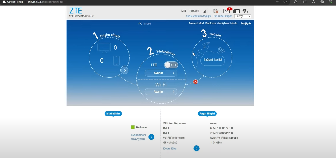Click the cloud 'Bağlantı kesildi' icon
This screenshot has width=336, height=158.
tap(213, 58)
